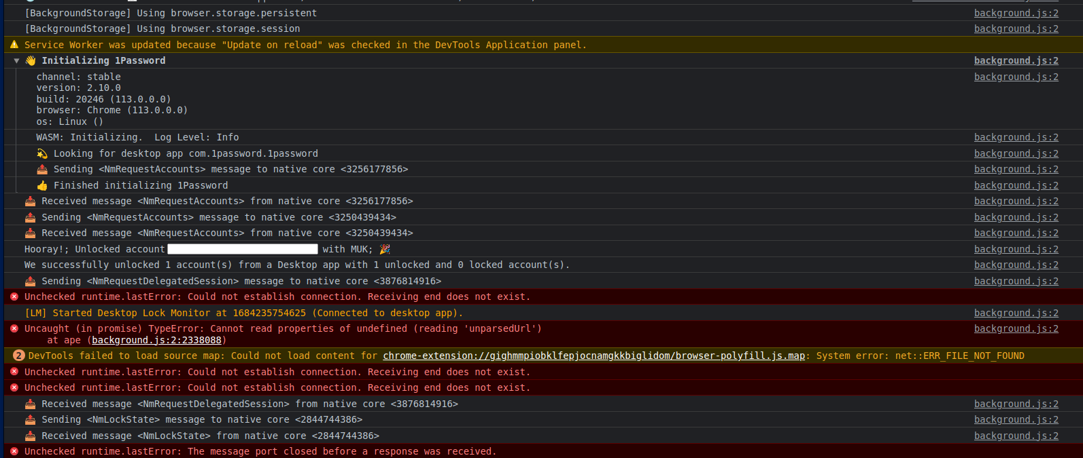Click the satellite icon before Looking for desktop app

pyautogui.click(x=42, y=153)
